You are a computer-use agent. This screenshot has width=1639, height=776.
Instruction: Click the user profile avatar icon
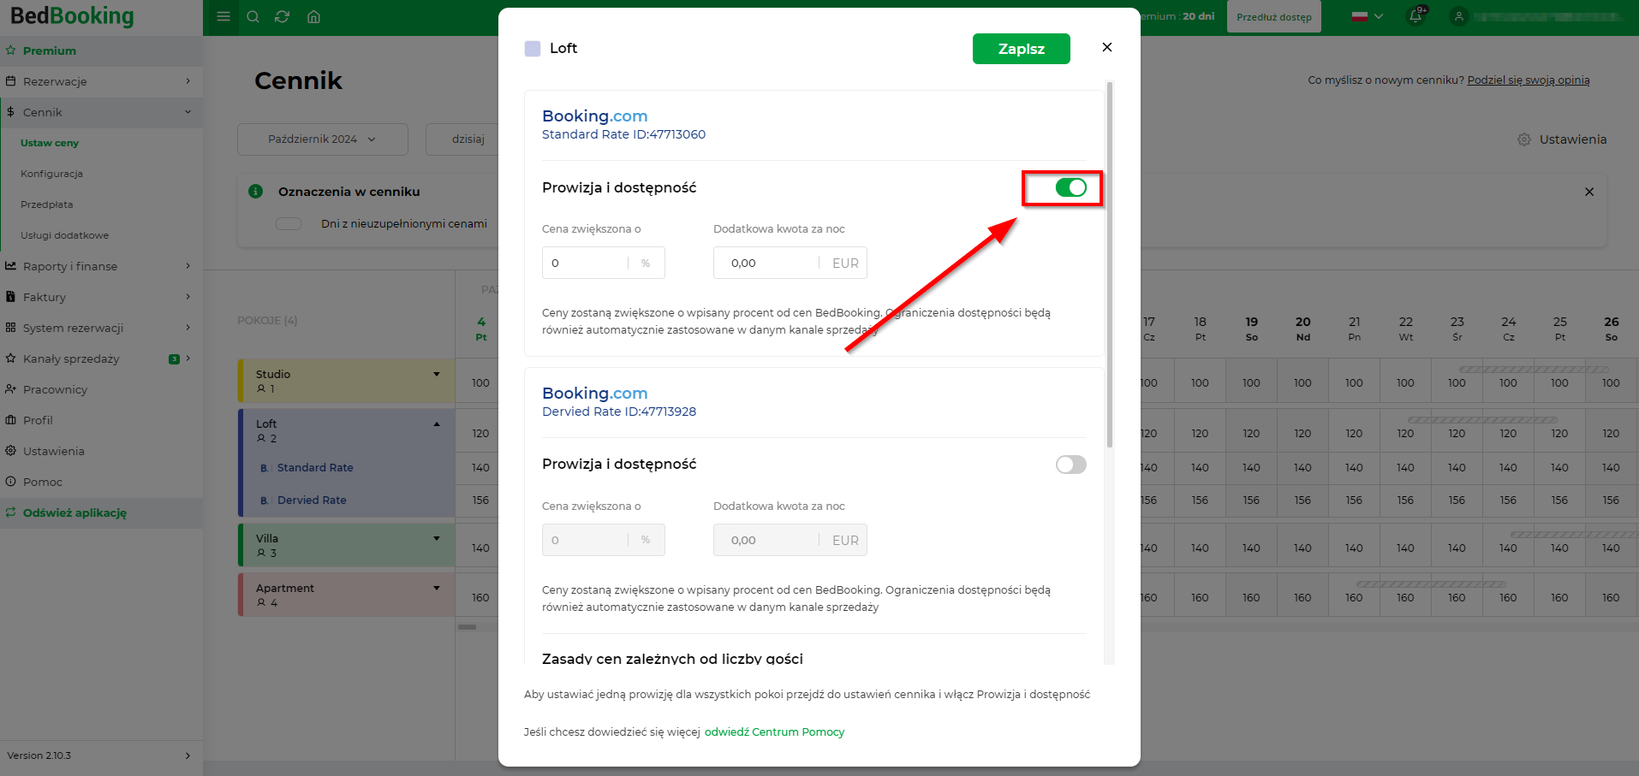pyautogui.click(x=1459, y=16)
